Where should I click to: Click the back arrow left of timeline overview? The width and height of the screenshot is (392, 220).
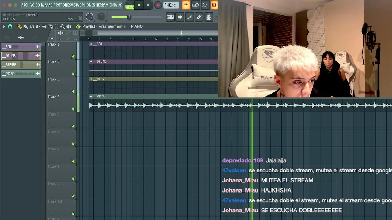(x=82, y=33)
